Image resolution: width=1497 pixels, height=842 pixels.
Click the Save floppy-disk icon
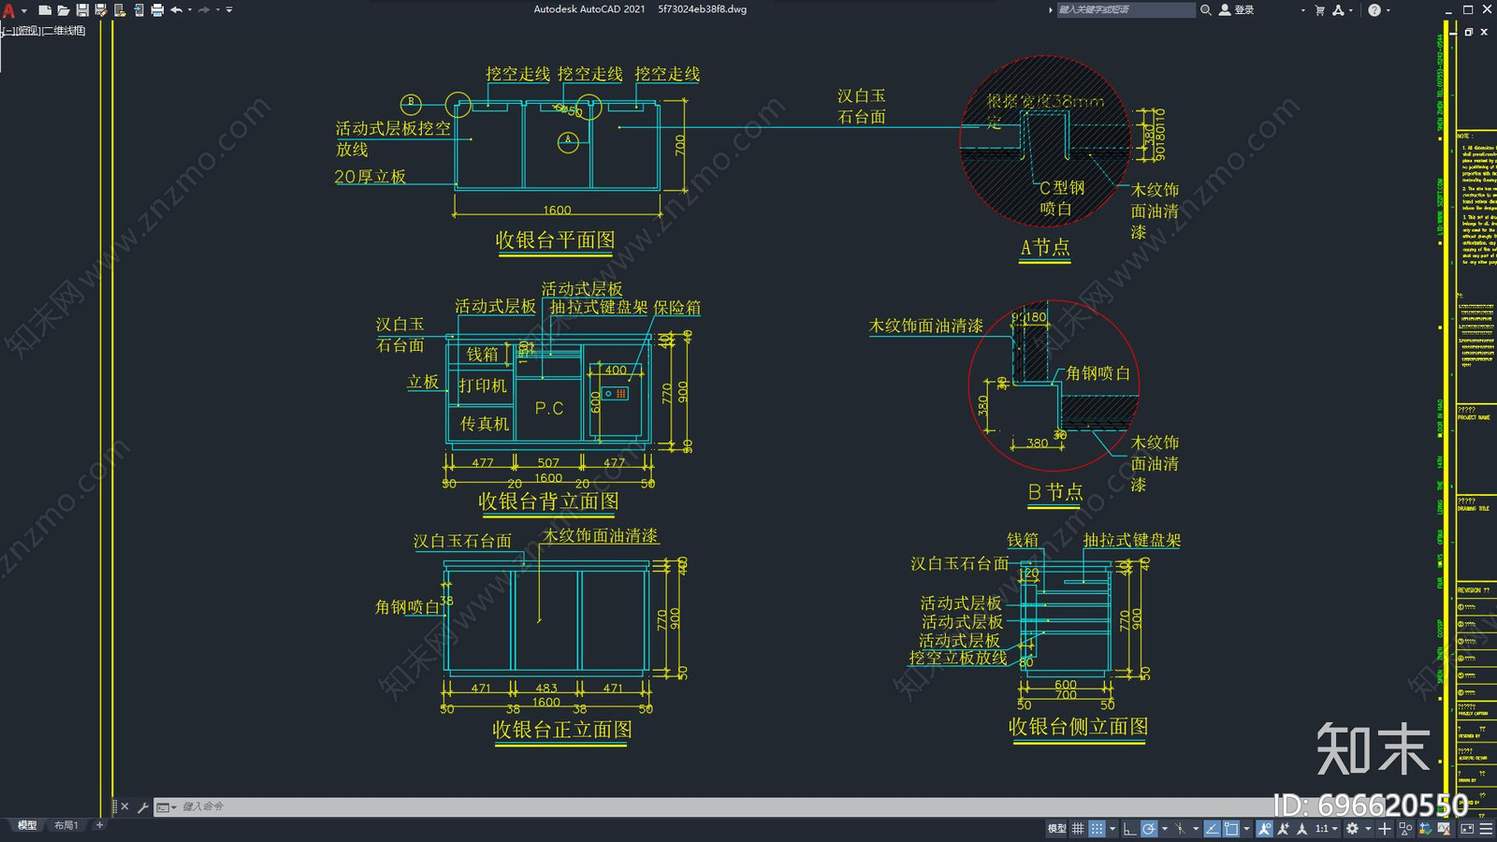click(x=82, y=10)
